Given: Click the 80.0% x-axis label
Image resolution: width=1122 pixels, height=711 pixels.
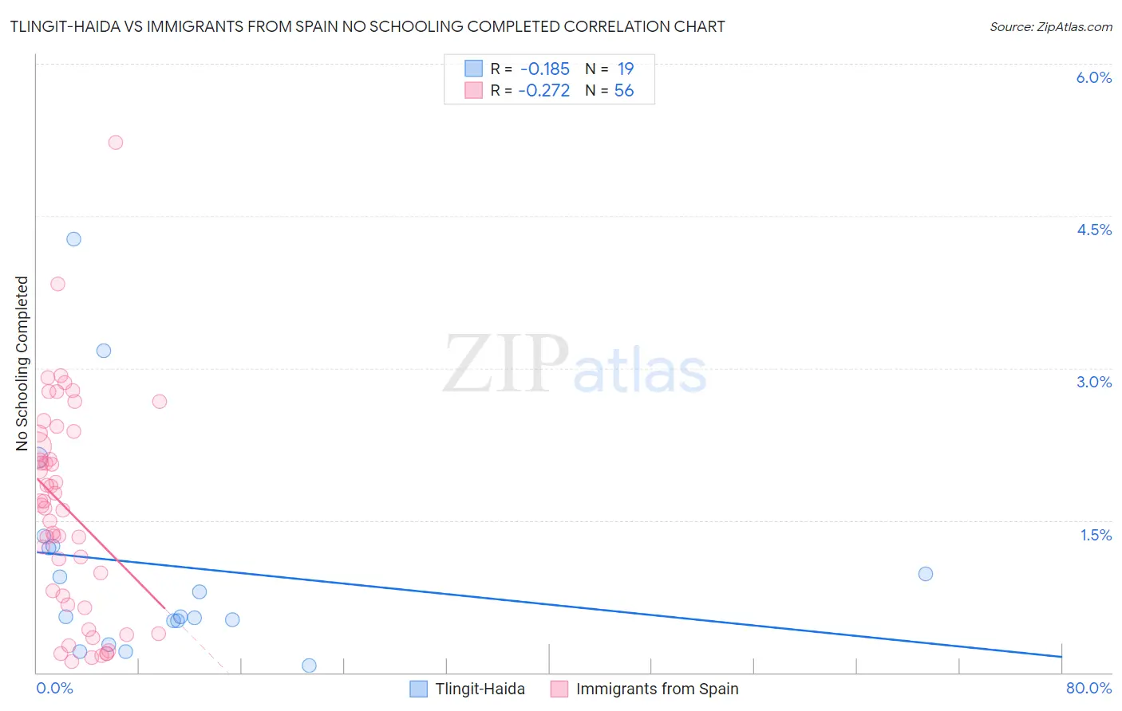Looking at the screenshot, I should (x=1088, y=688).
